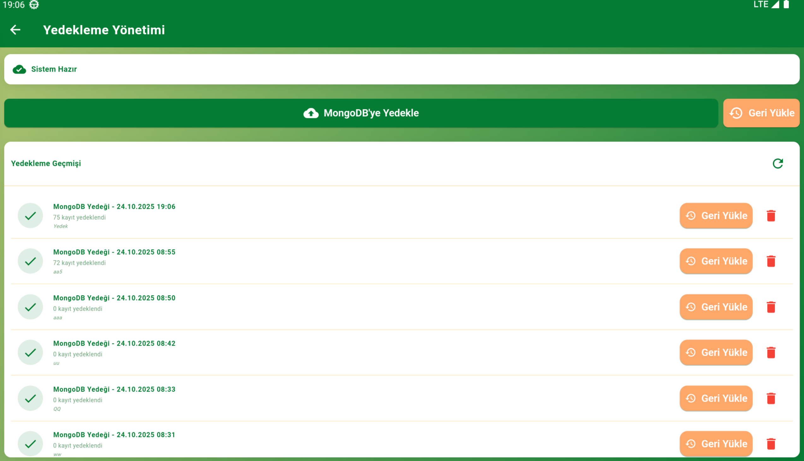Restore the 08:42 backup labeled uu
The height and width of the screenshot is (461, 804).
click(716, 353)
